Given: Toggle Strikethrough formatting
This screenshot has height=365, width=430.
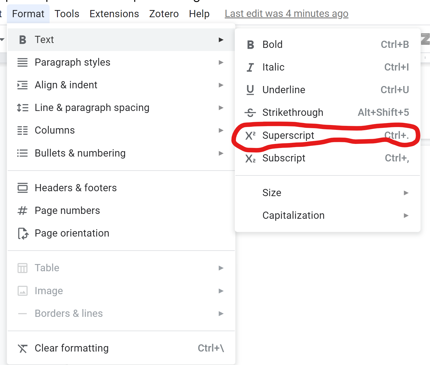Looking at the screenshot, I should click(x=292, y=112).
